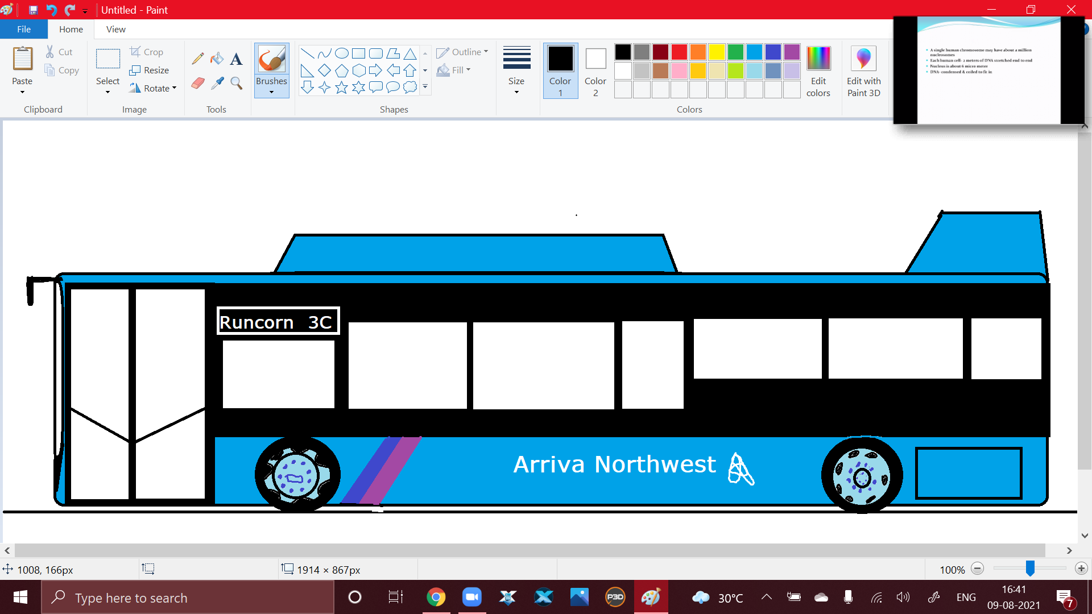The height and width of the screenshot is (614, 1092).
Task: Open the notification center icon
Action: [x=1065, y=598]
